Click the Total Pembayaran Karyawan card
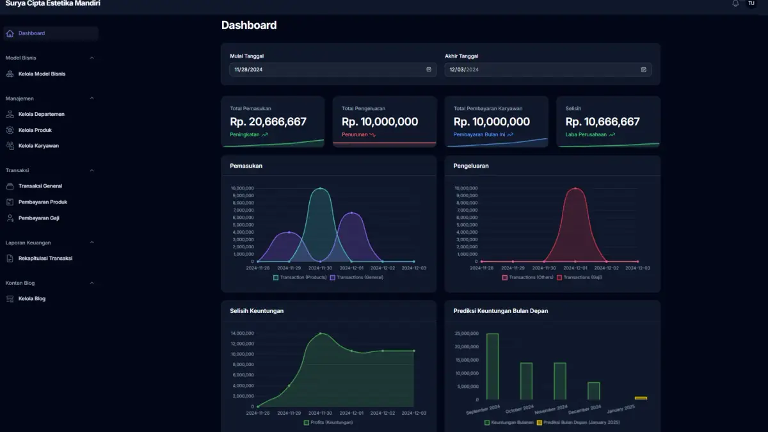The height and width of the screenshot is (432, 768). [x=497, y=122]
